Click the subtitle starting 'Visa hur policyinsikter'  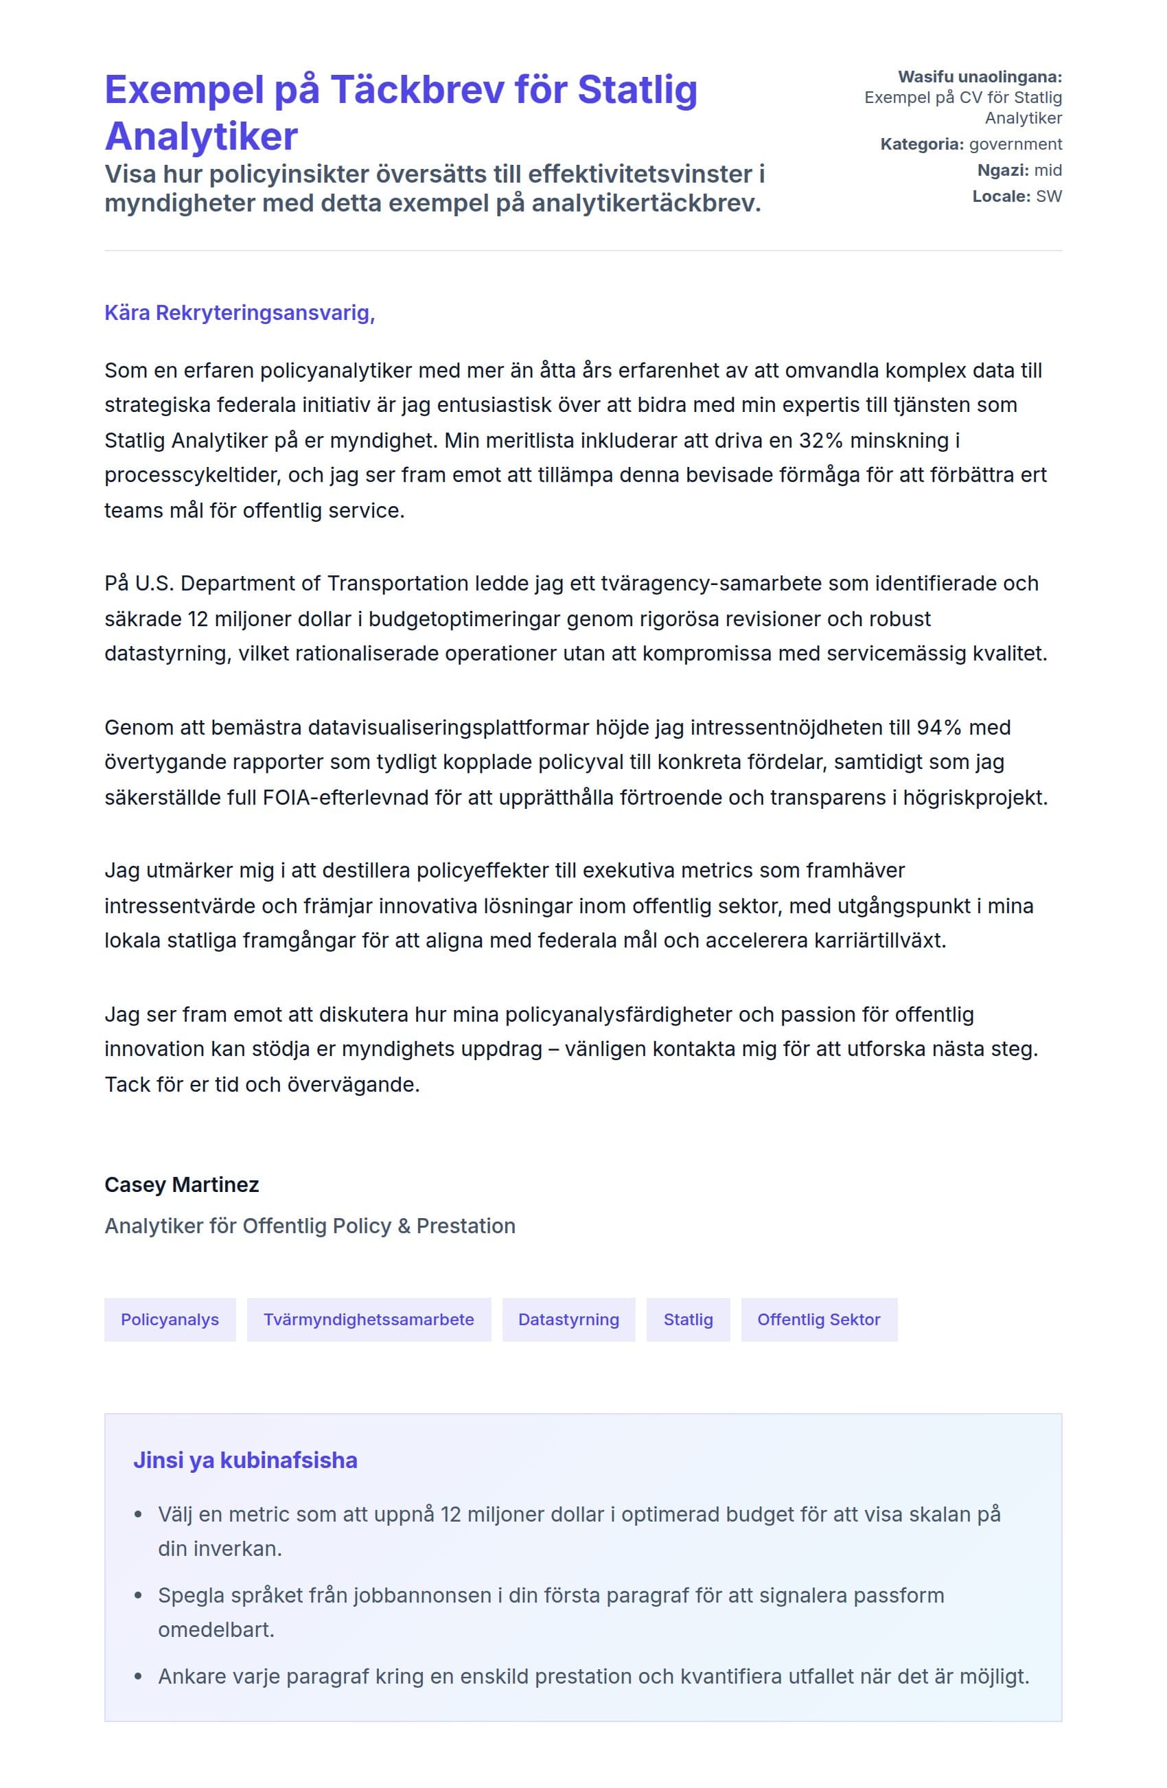pos(434,189)
